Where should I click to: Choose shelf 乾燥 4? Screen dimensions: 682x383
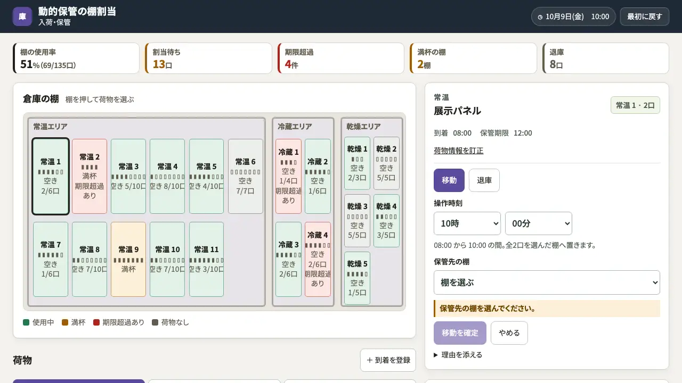386,221
